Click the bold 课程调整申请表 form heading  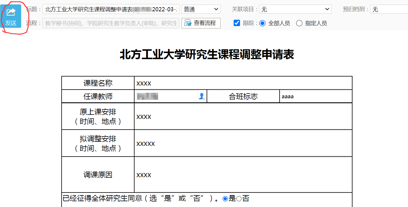(x=207, y=55)
